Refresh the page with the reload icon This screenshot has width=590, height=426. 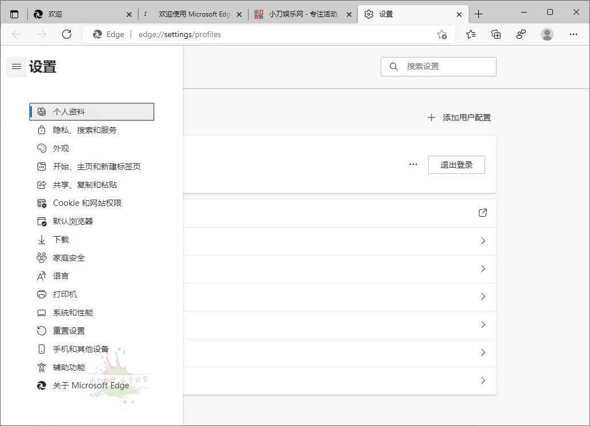[x=67, y=34]
